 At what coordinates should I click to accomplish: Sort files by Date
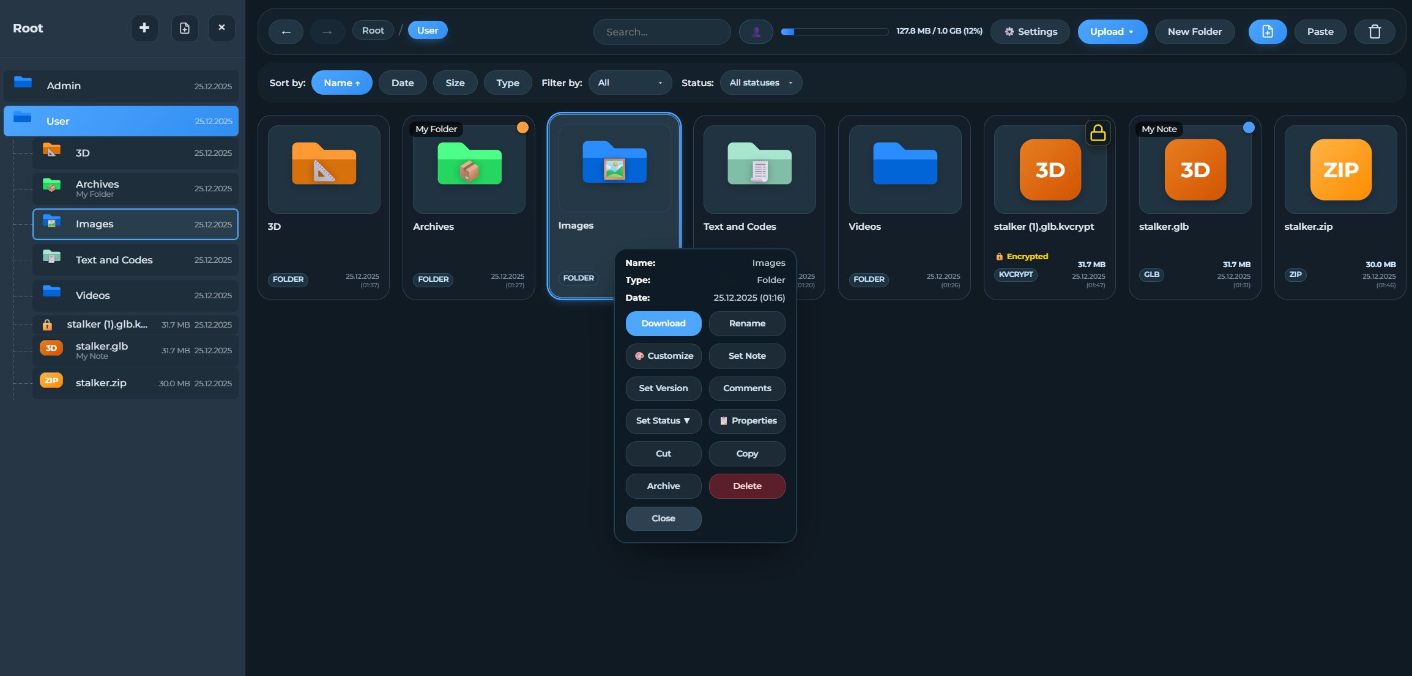(x=403, y=83)
